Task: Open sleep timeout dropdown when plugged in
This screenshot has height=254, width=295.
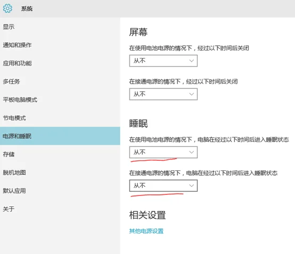Action: [x=163, y=186]
